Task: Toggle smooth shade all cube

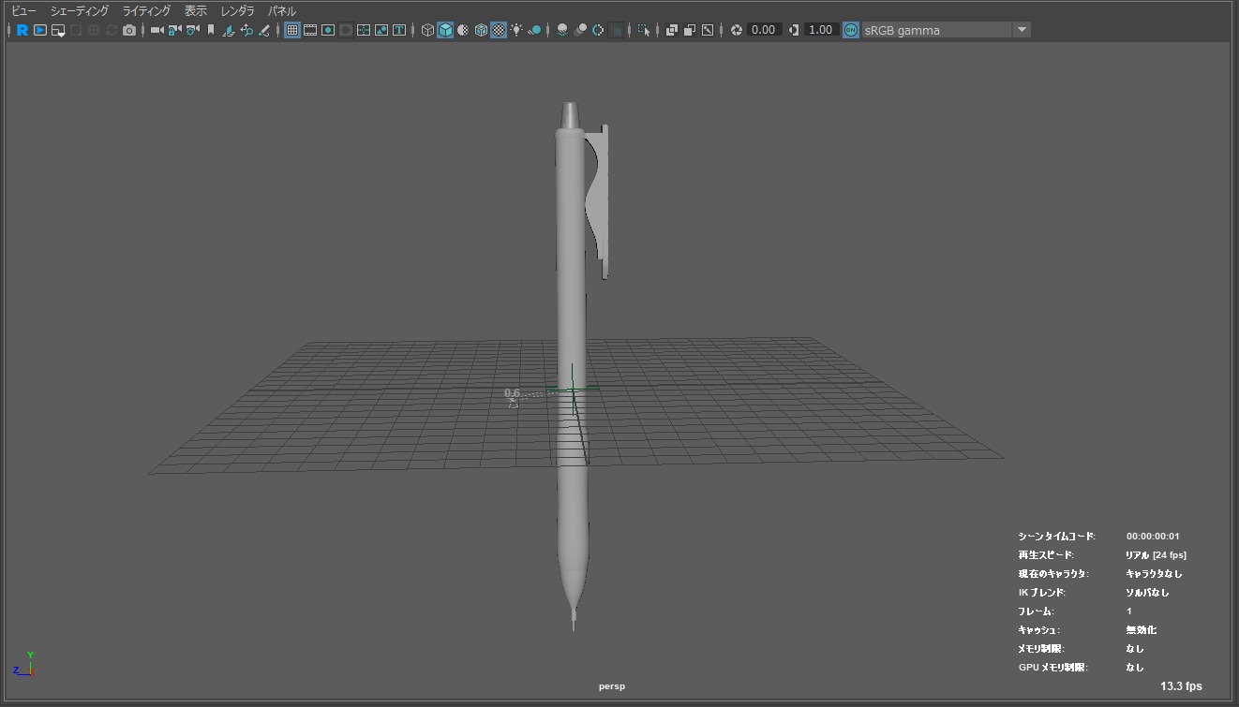Action: click(445, 30)
